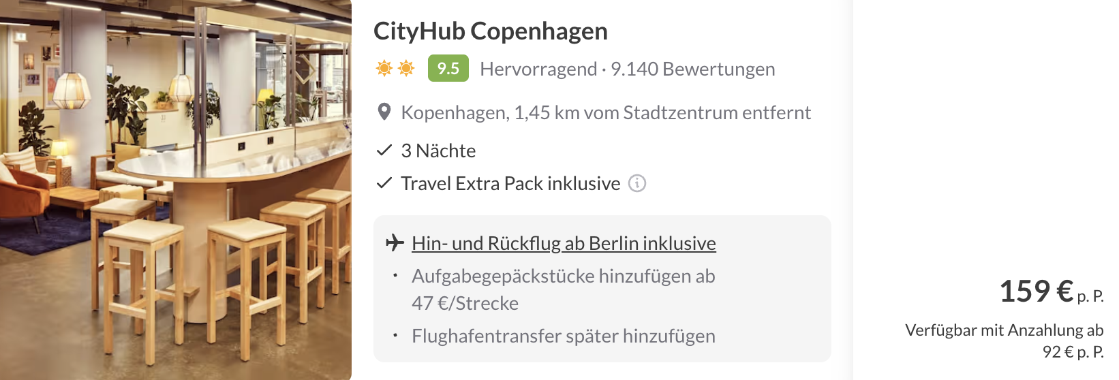
Task: Click the green 9.5 rating badge
Action: click(x=448, y=68)
